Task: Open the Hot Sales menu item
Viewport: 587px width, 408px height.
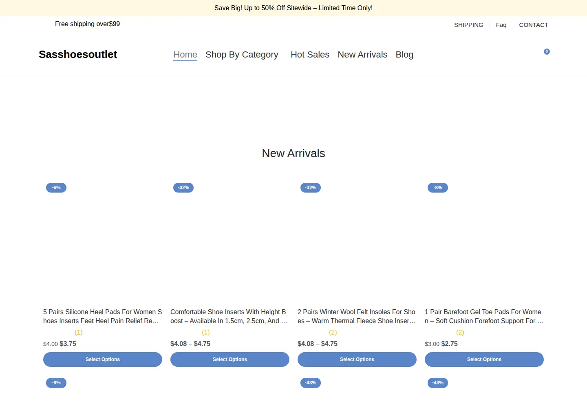Action: tap(310, 55)
